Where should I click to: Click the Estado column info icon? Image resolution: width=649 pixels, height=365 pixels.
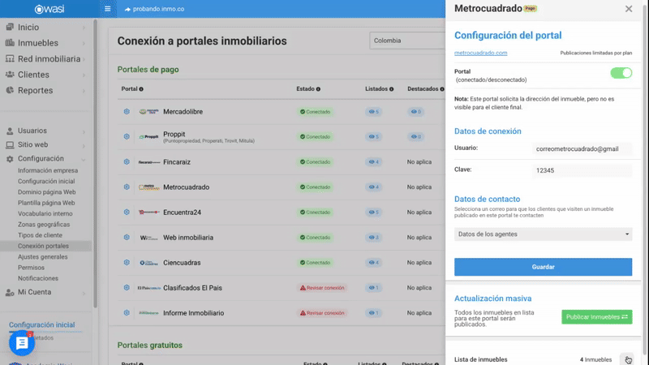[318, 89]
